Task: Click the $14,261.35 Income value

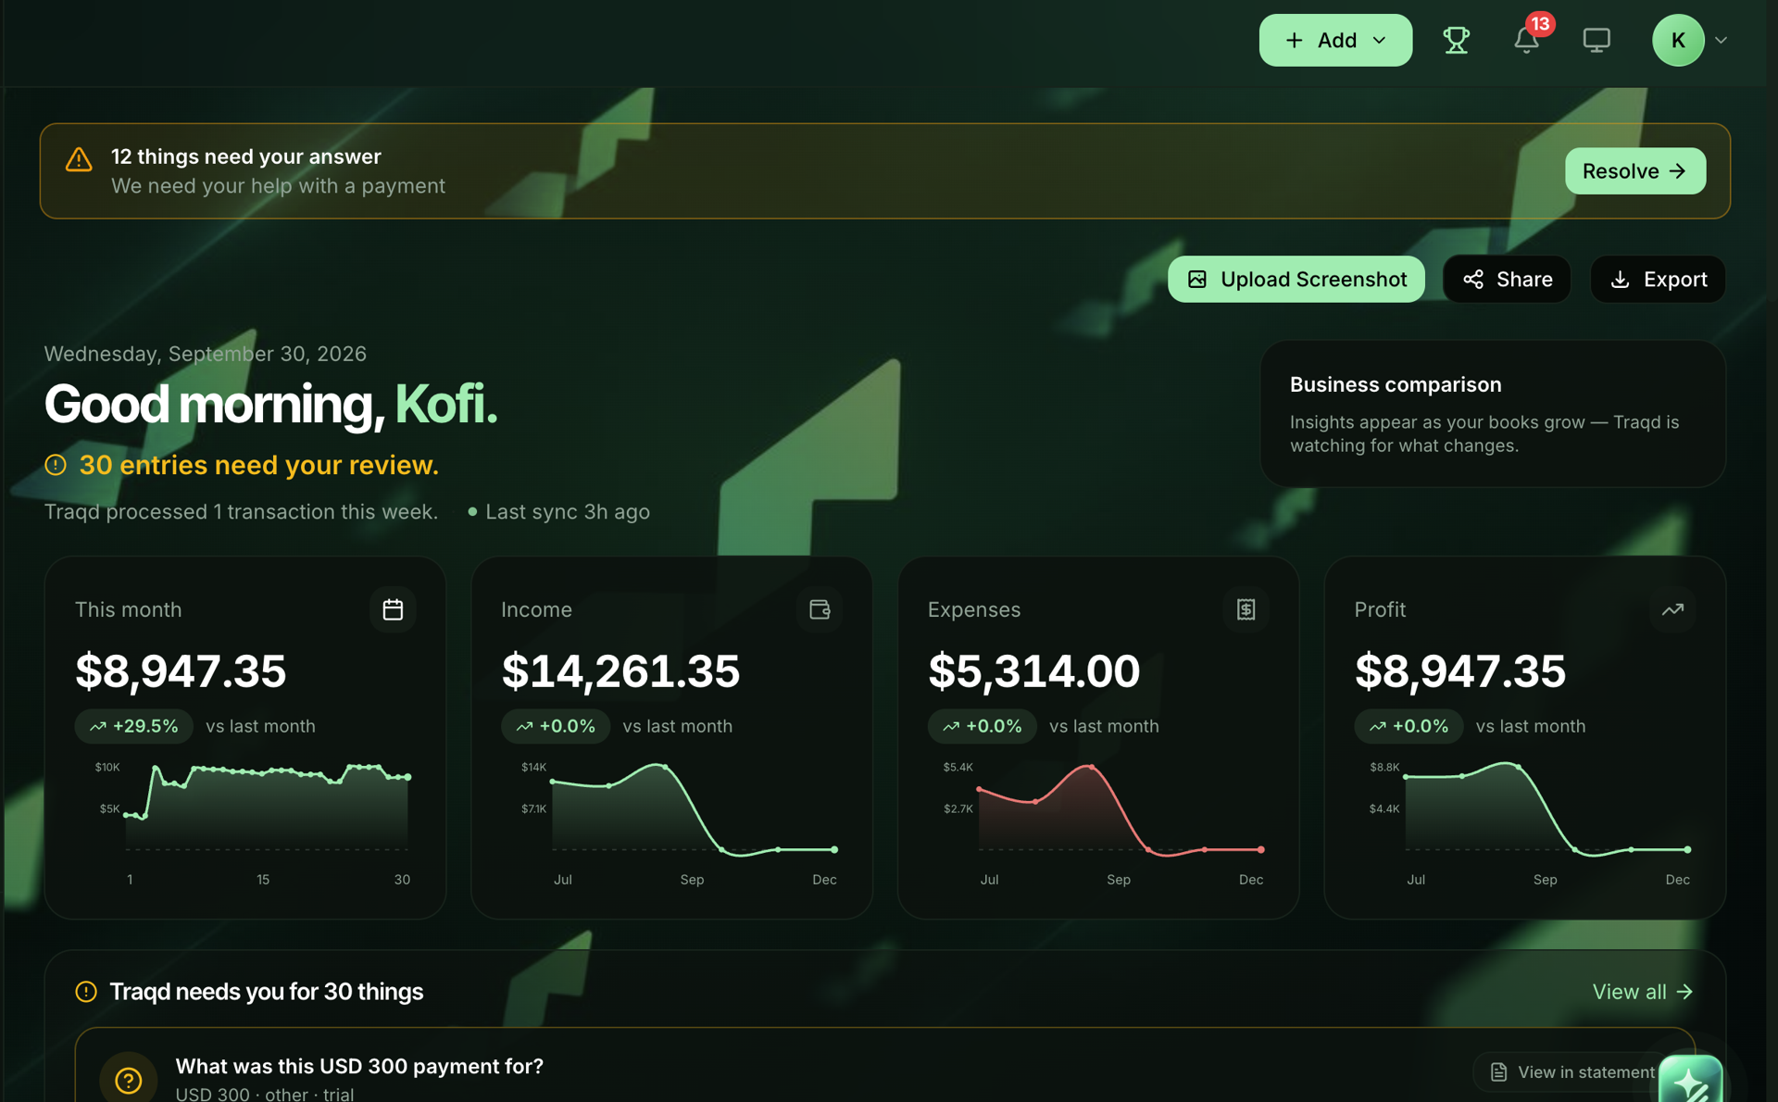Action: coord(620,670)
